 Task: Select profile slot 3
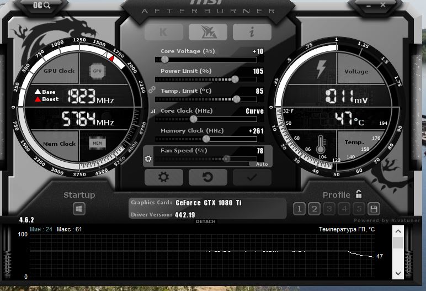click(x=329, y=209)
